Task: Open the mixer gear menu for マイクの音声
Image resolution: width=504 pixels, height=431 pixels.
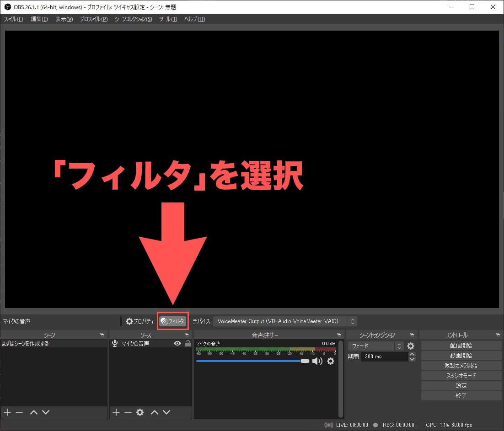Action: (330, 362)
